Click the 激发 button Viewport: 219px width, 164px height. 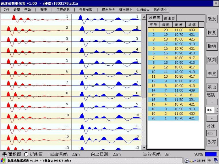click(x=212, y=19)
